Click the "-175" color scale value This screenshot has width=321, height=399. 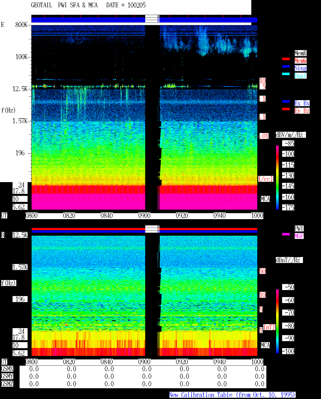pos(288,207)
